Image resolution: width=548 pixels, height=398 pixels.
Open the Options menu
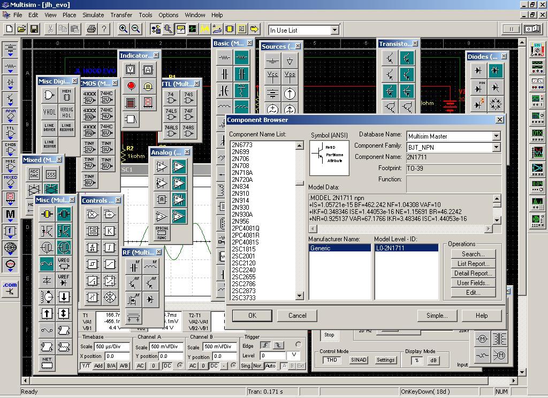click(x=169, y=15)
